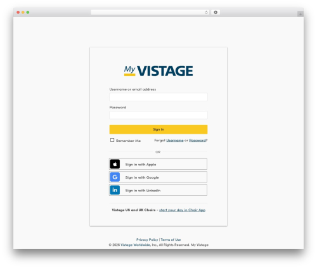This screenshot has width=317, height=268.
Task: Open the forgot Username link
Action: 175,140
